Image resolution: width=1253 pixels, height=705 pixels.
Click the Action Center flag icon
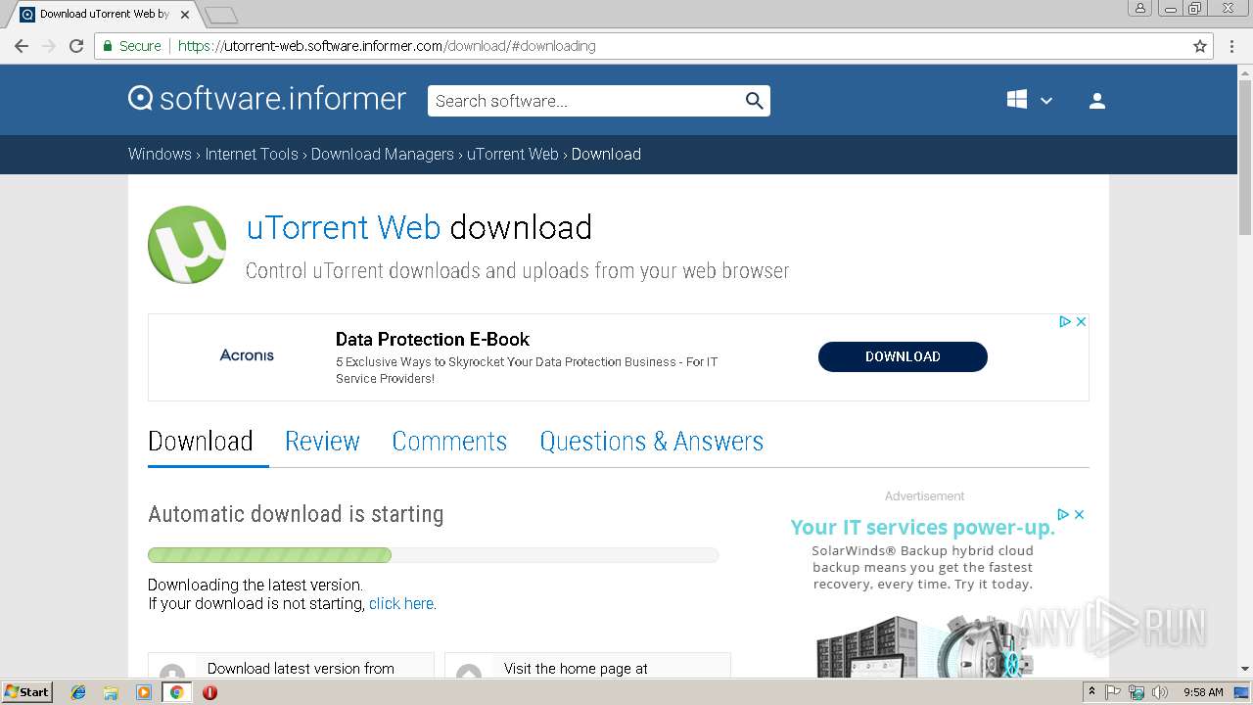(x=1113, y=692)
